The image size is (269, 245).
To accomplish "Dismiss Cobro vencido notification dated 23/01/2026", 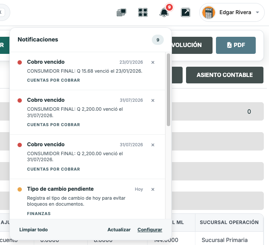I will (x=153, y=62).
